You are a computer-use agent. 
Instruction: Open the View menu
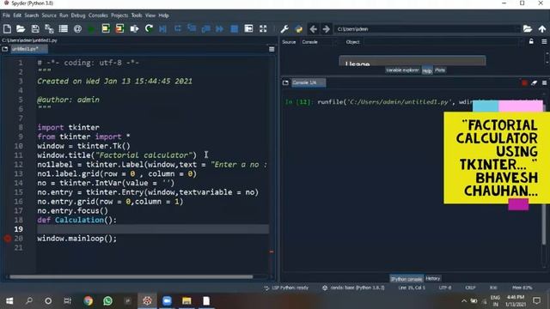[x=150, y=15]
